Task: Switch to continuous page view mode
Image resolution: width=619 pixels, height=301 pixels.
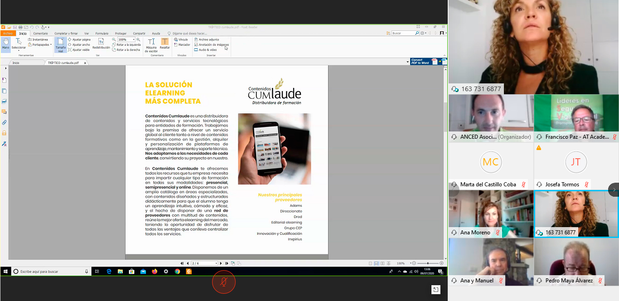Action: pyautogui.click(x=377, y=263)
